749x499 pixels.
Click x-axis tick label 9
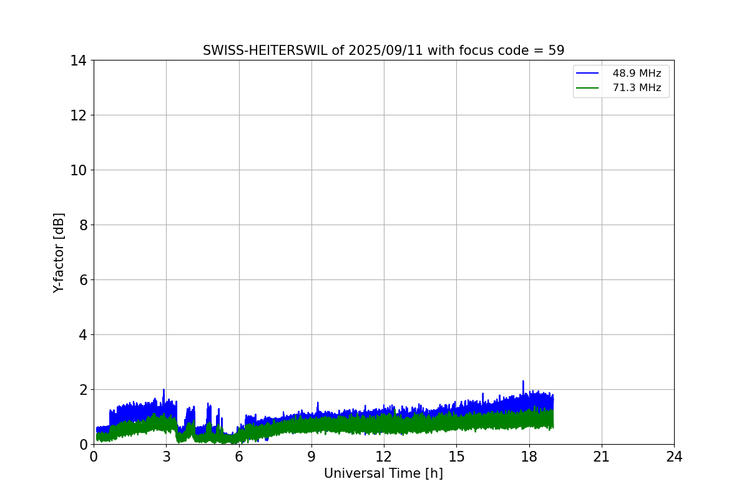(311, 457)
